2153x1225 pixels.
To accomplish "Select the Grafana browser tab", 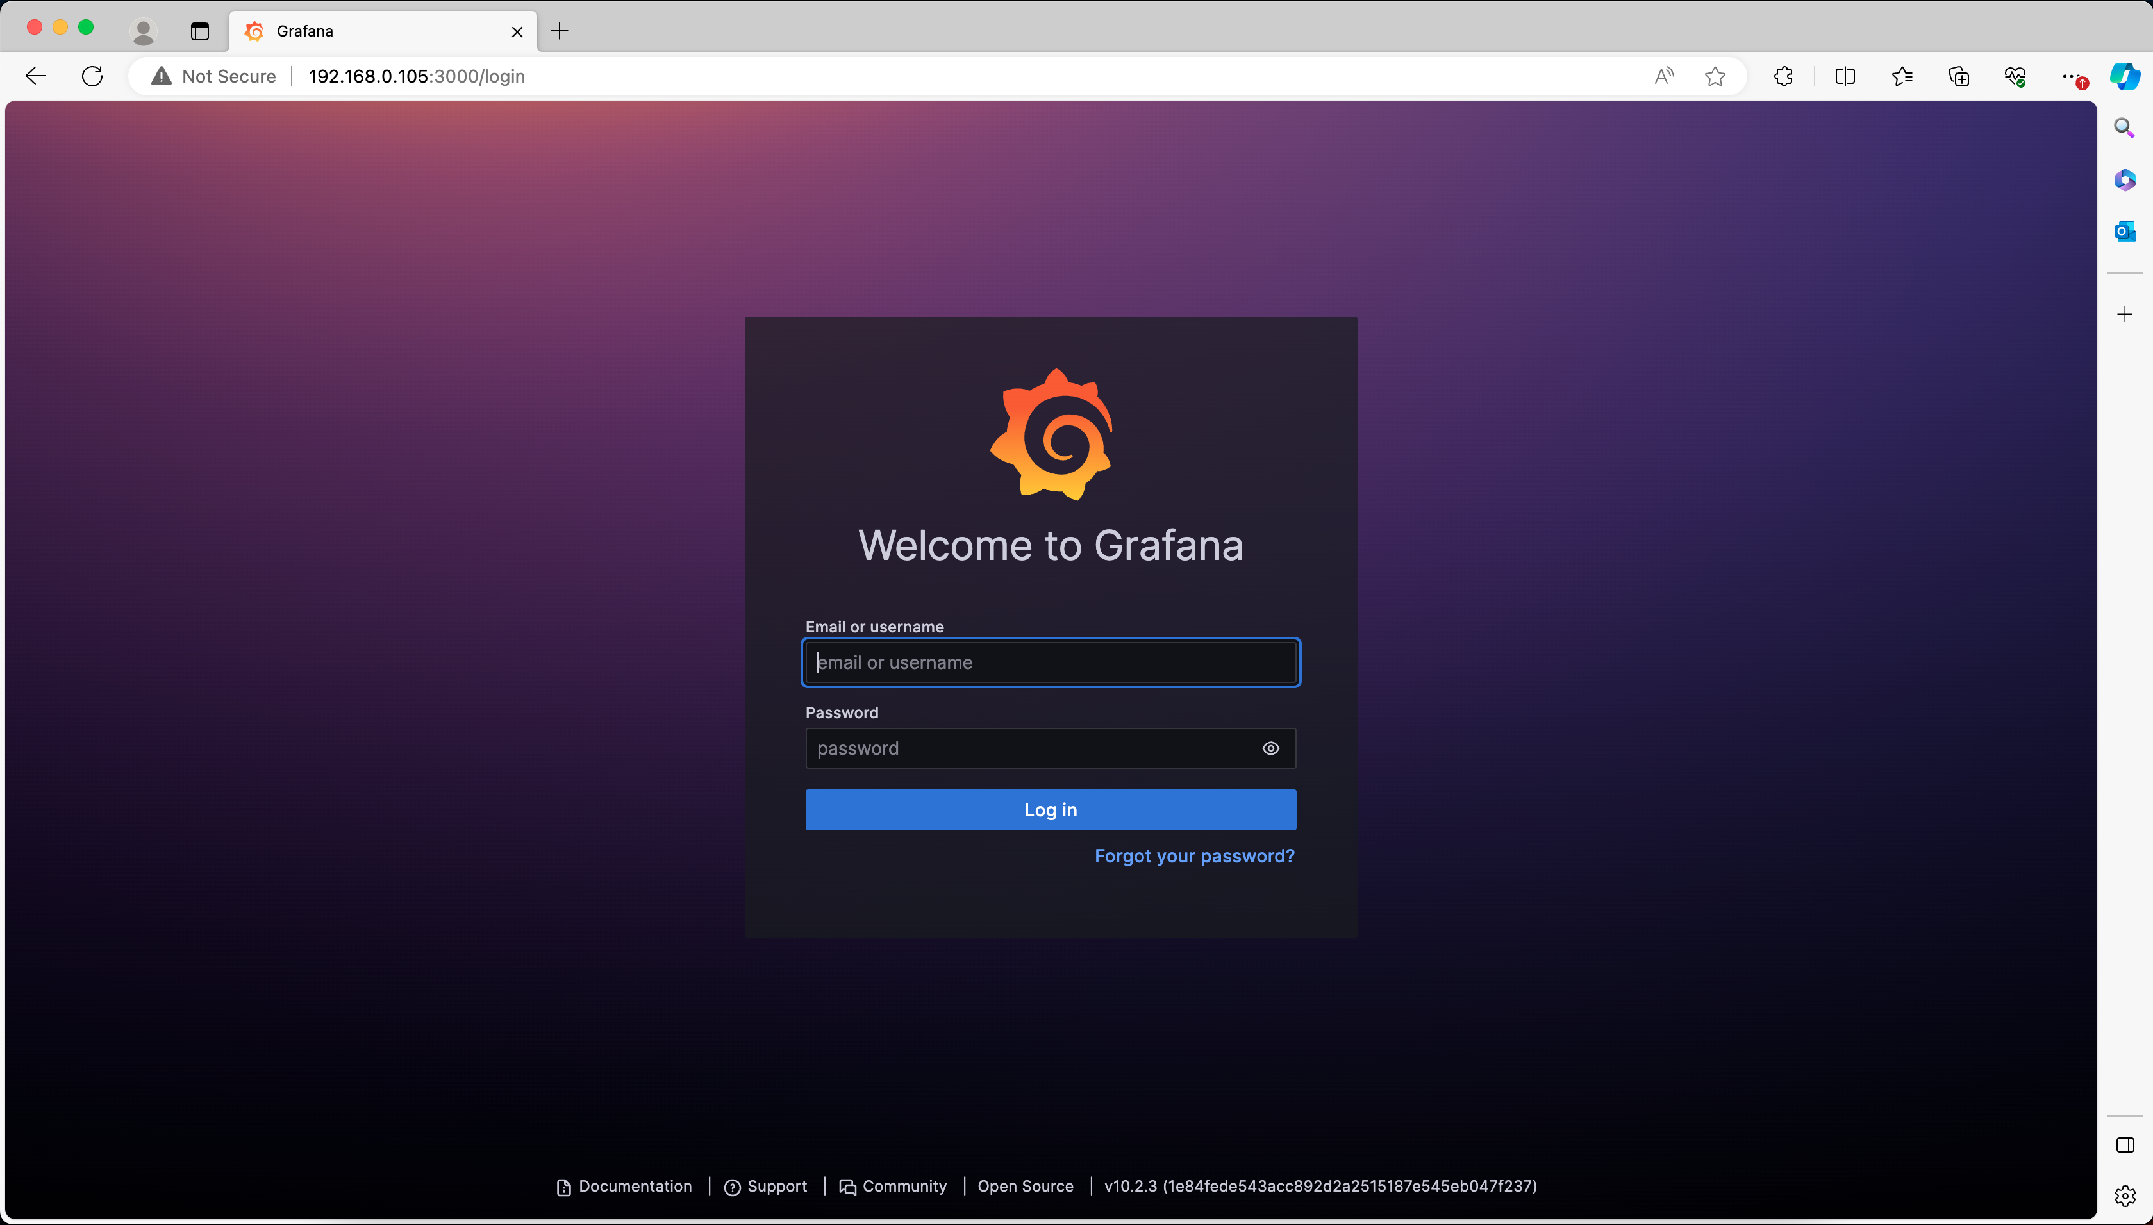I will point(384,31).
